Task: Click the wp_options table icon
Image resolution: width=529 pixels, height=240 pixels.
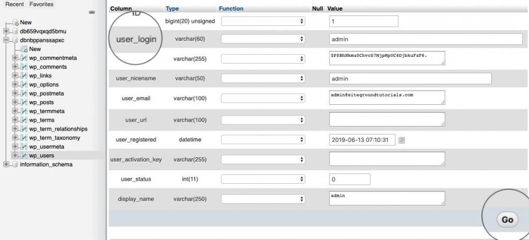Action: 24,85
